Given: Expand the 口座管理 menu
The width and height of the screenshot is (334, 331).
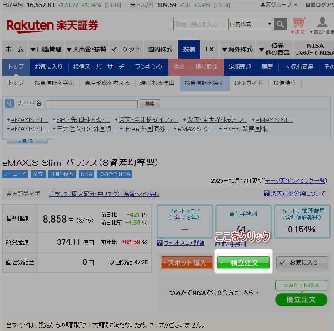Looking at the screenshot, I should pos(46,49).
